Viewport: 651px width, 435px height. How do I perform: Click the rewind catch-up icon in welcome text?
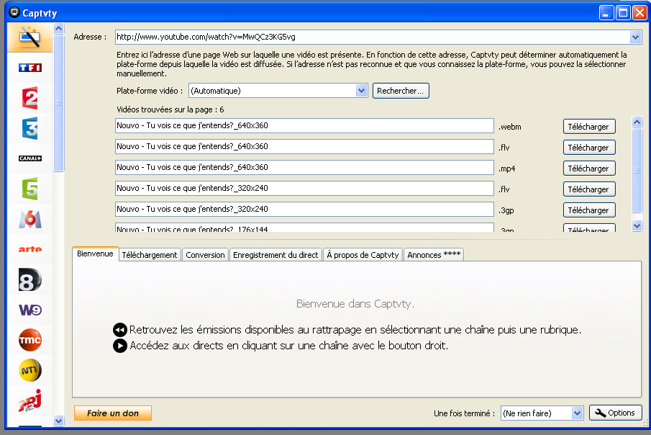click(x=120, y=330)
